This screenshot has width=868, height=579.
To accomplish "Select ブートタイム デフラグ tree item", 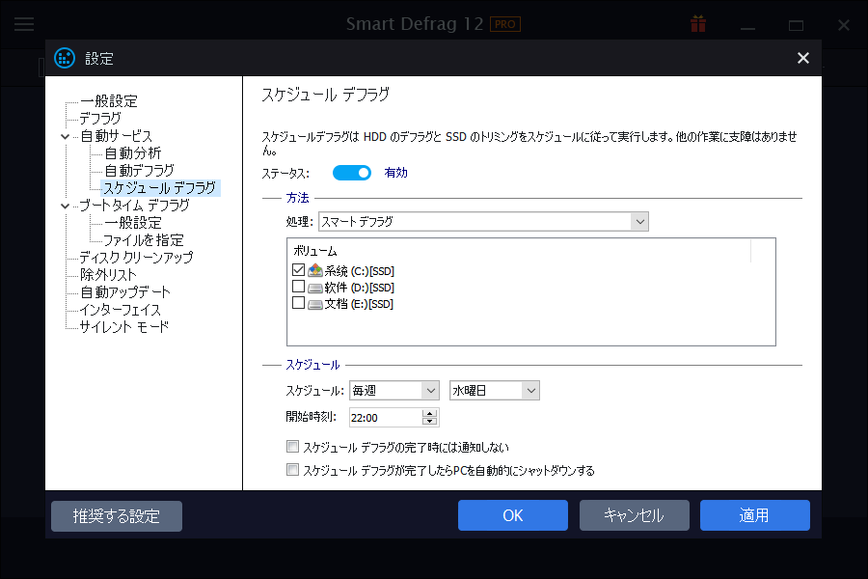I will coord(134,206).
